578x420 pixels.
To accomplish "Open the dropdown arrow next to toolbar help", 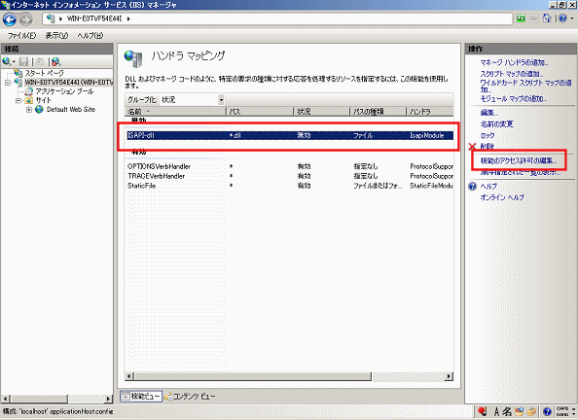I will (x=572, y=18).
